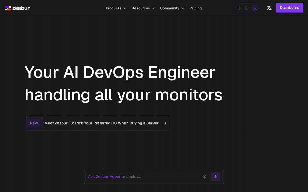Select system theme monitor icon
308x192 pixels.
click(x=247, y=8)
